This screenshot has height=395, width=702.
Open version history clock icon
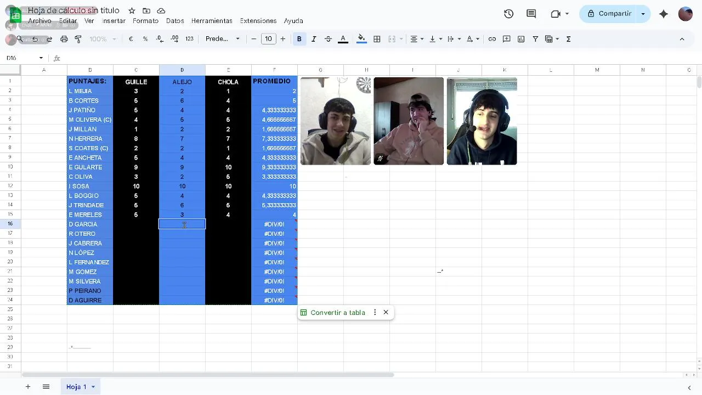coord(509,14)
